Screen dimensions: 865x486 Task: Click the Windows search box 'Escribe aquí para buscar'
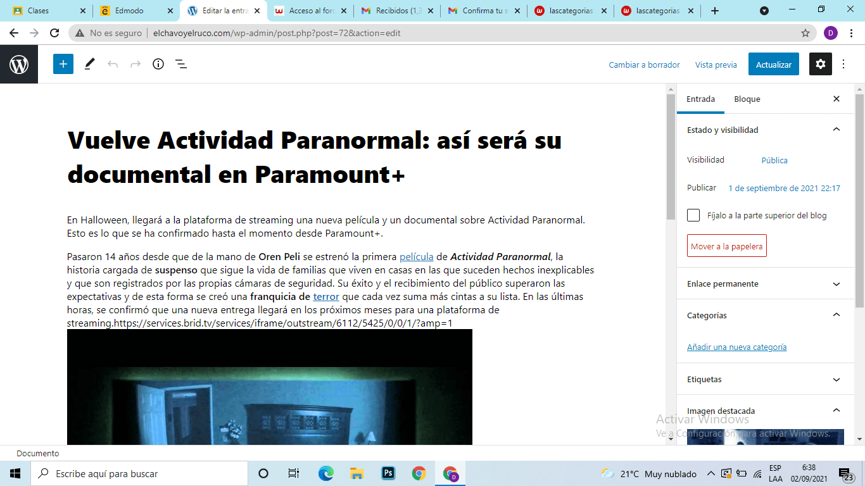[x=139, y=473]
